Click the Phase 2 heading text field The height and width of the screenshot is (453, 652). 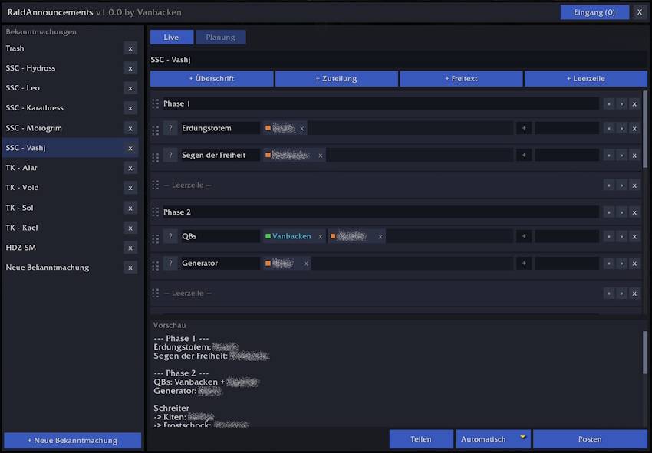pos(380,212)
